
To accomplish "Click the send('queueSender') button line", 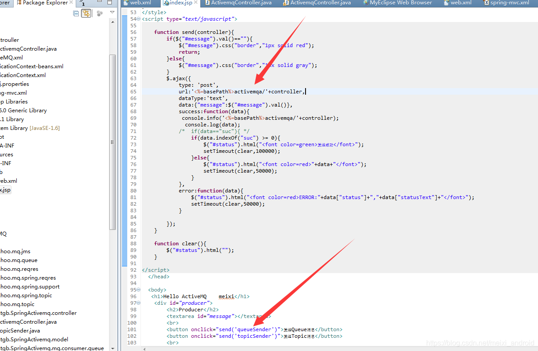I will (x=254, y=329).
